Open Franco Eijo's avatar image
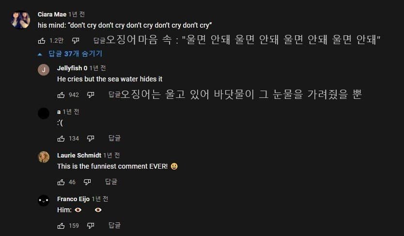The width and height of the screenshot is (404, 236). pos(44,200)
